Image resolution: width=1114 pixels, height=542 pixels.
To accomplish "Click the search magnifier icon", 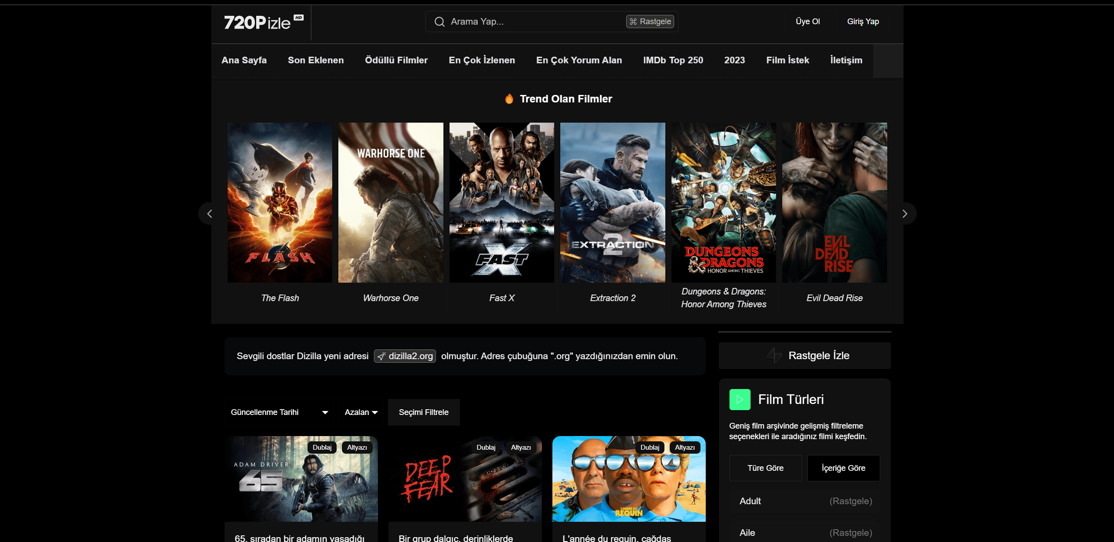I will [x=439, y=22].
